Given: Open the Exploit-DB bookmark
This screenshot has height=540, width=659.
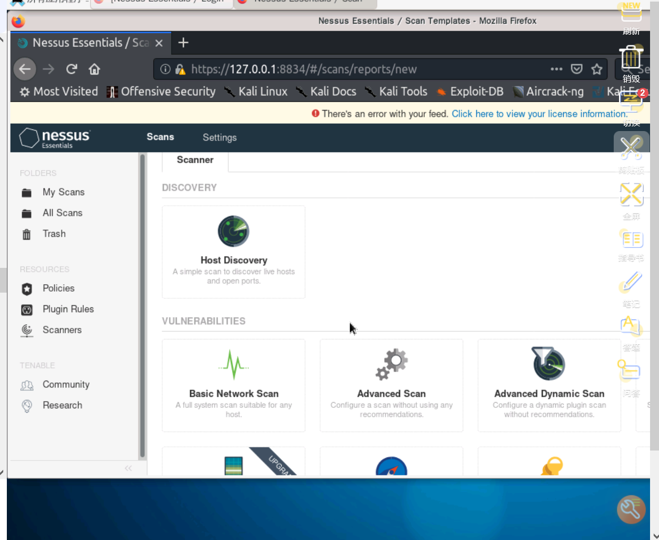Looking at the screenshot, I should [x=470, y=92].
